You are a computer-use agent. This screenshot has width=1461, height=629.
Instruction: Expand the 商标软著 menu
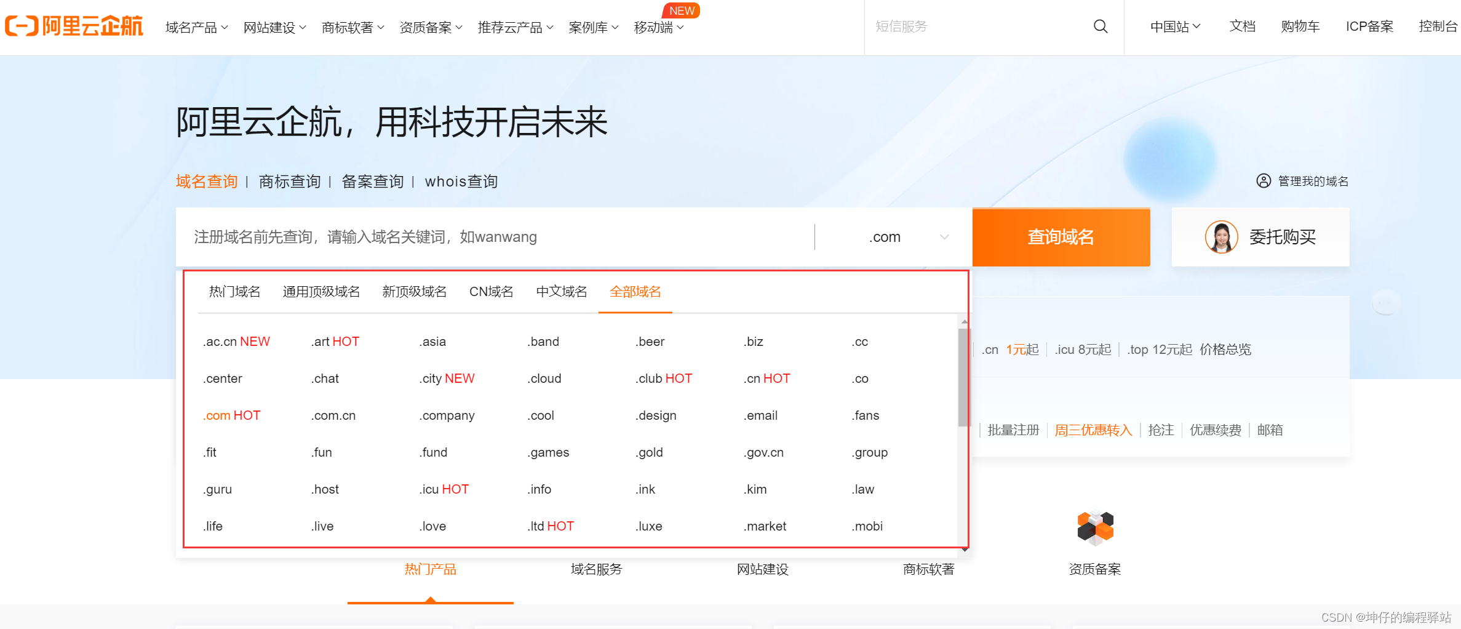353,28
